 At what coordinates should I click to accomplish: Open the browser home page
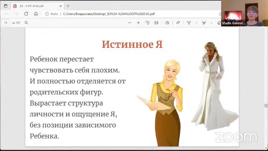tap(36, 14)
